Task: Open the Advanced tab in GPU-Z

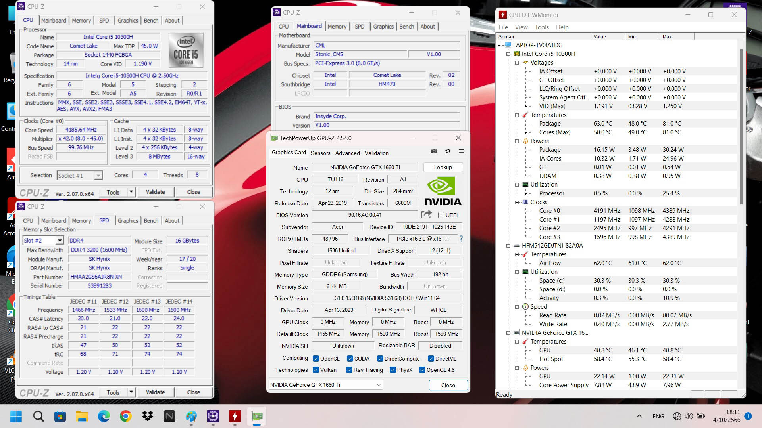Action: point(347,153)
